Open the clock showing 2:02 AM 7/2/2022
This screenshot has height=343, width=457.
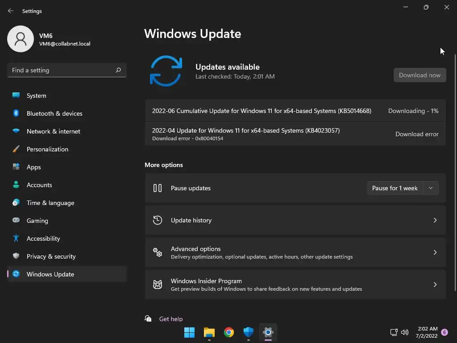(427, 332)
